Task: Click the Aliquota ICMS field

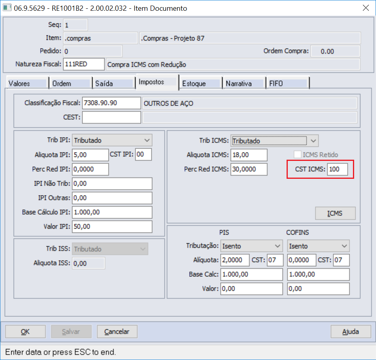Action: point(249,155)
